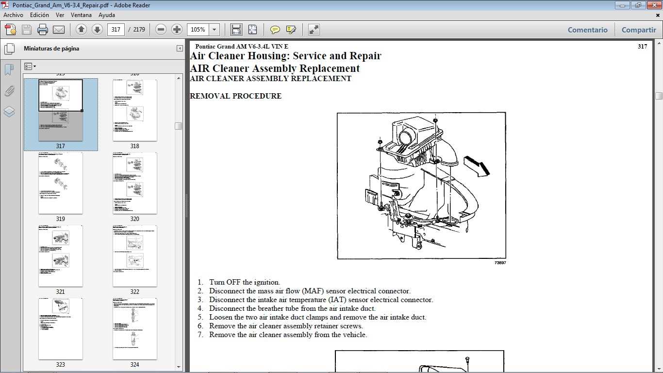Add a sticky note comment
663x373 pixels.
tap(275, 30)
